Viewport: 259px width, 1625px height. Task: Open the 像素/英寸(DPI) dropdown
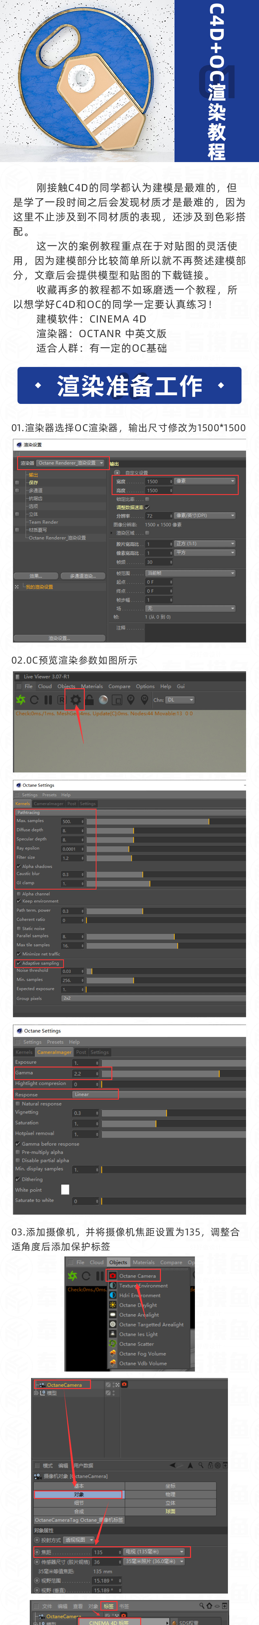click(206, 515)
